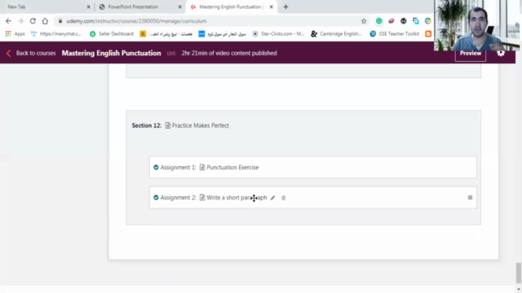Screen dimensions: 522x293
Task: Select the Write a short paragraph title
Action: click(237, 197)
